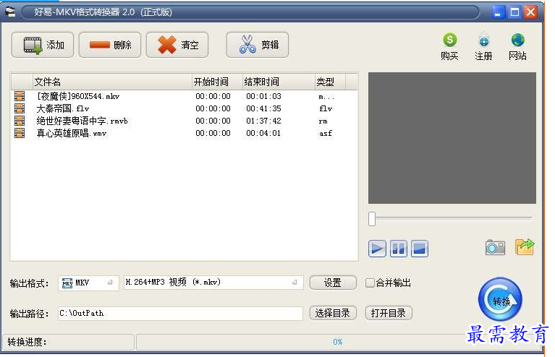Screen dimensions: 555x357
Task: Stop the preview playback
Action: click(420, 249)
